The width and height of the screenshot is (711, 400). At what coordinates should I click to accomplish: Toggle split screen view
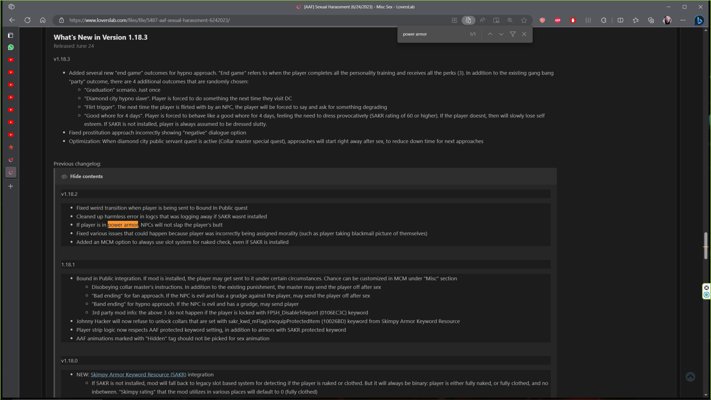tap(621, 20)
